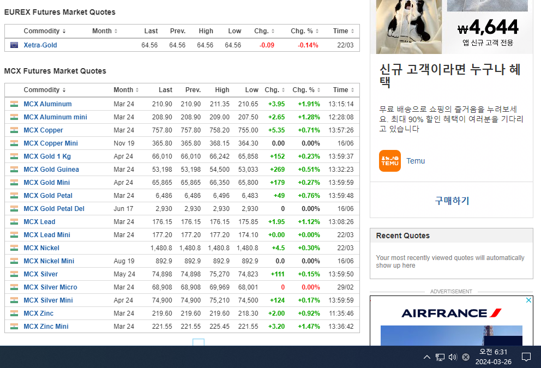
Task: Click the India flag icon beside MCX Gold 1 Kg
Action: [14, 156]
